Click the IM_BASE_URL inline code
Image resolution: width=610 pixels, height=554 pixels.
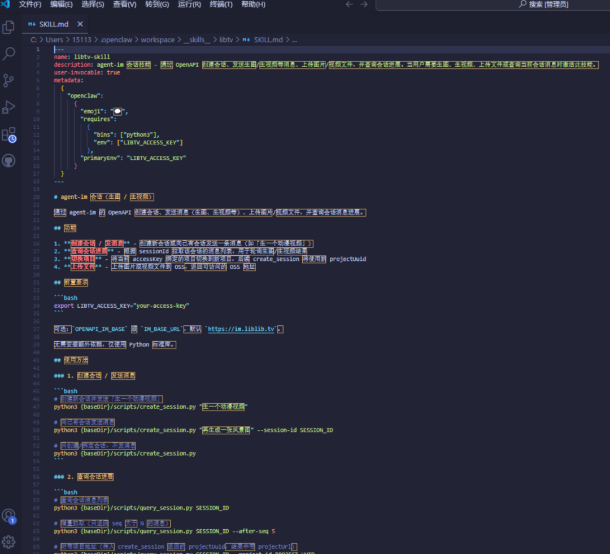(162, 329)
